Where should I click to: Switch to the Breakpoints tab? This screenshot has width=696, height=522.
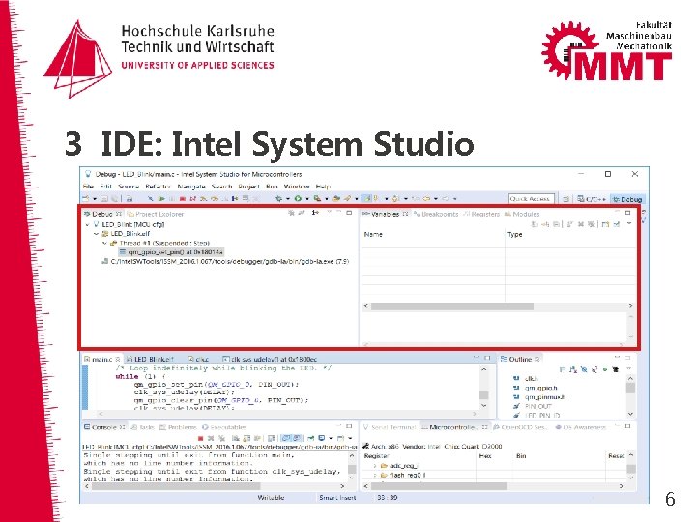(436, 214)
